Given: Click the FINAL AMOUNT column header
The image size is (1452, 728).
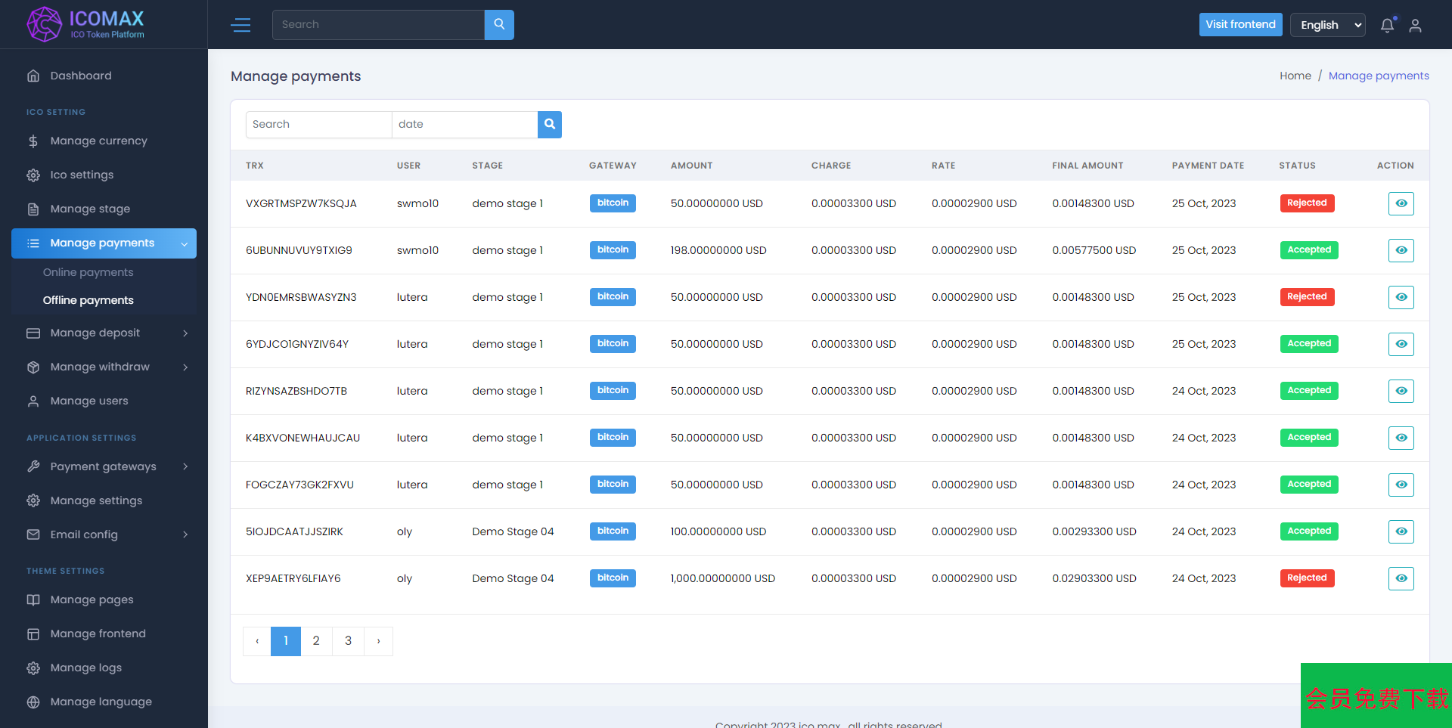Looking at the screenshot, I should tap(1087, 166).
